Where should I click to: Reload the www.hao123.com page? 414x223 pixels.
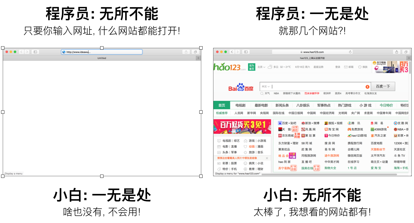[350, 52]
